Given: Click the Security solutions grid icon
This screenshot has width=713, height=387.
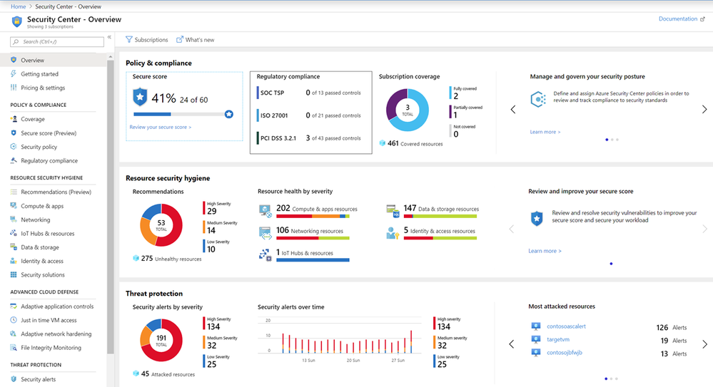Looking at the screenshot, I should (14, 275).
